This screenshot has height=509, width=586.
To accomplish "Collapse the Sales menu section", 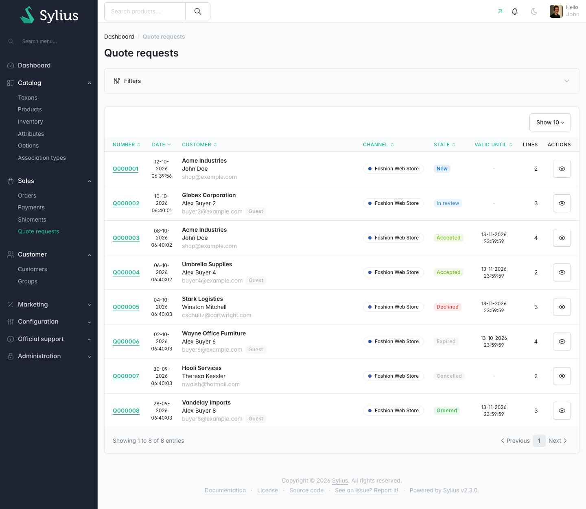I will click(x=49, y=181).
